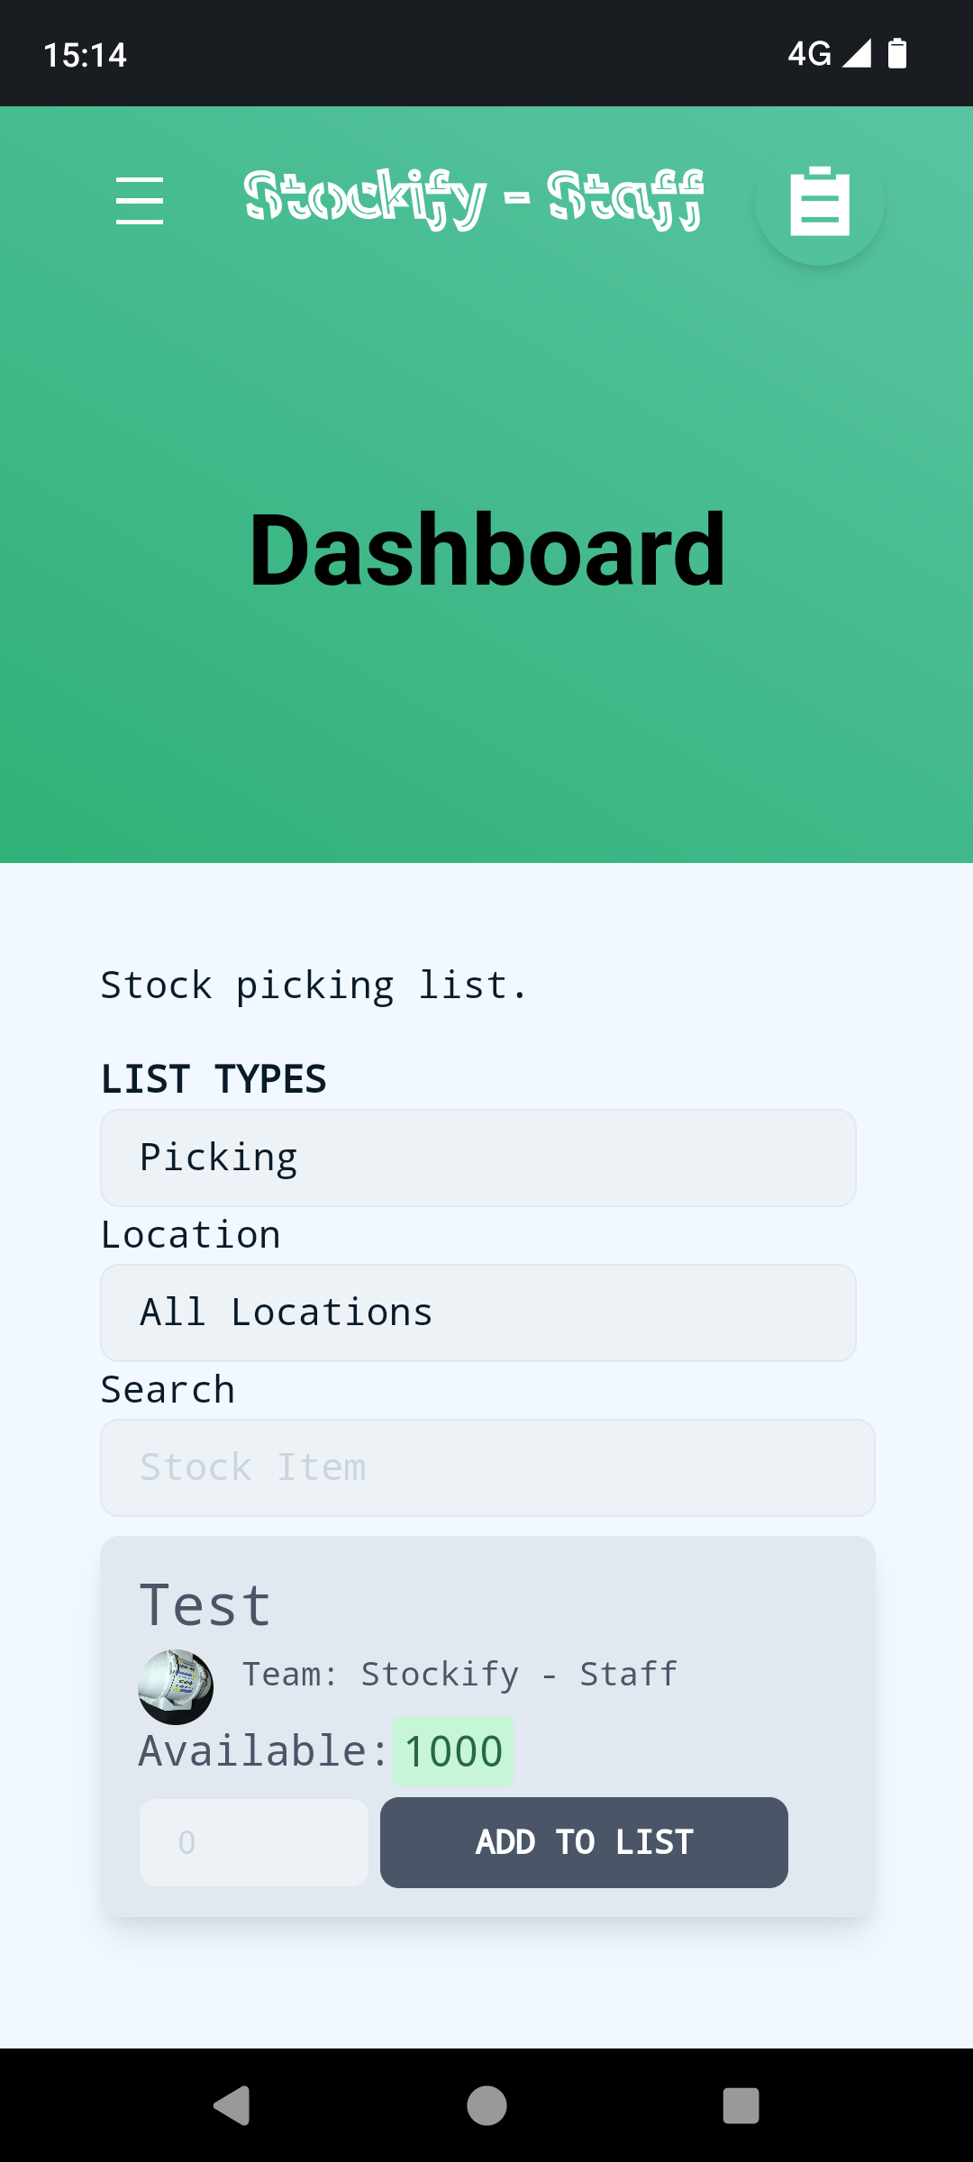Tap the Stockify - Staff header title
The height and width of the screenshot is (2162, 973).
point(473,198)
